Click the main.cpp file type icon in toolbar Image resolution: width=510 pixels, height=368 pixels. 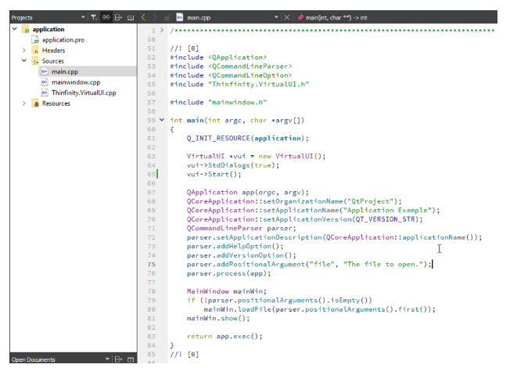coord(180,17)
